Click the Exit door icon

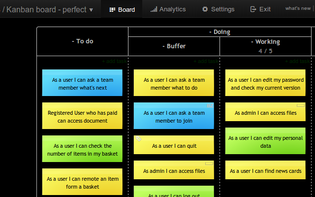point(253,9)
